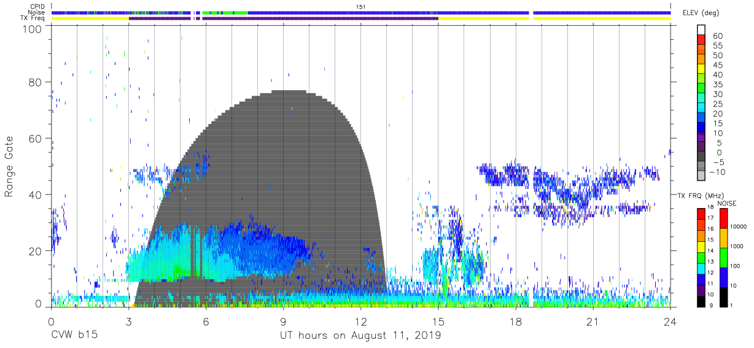The width and height of the screenshot is (754, 348).
Task: Click the x-axis tick label '12'
Action: [x=360, y=322]
